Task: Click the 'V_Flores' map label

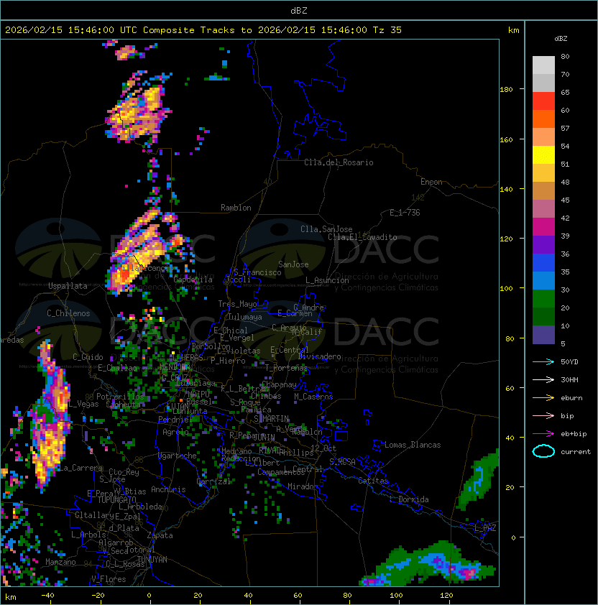Action: 109,579
